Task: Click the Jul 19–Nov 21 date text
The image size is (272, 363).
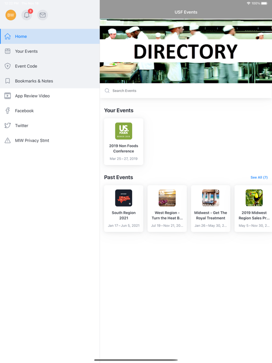Action: [167, 225]
